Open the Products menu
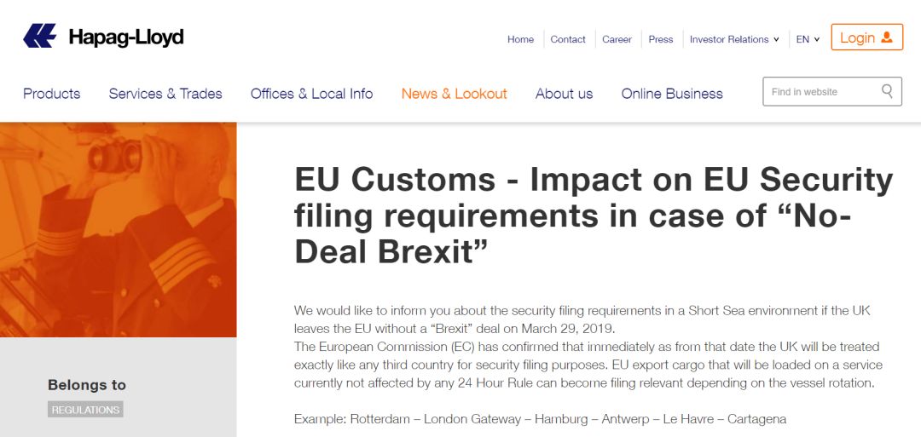The height and width of the screenshot is (437, 921). click(52, 94)
